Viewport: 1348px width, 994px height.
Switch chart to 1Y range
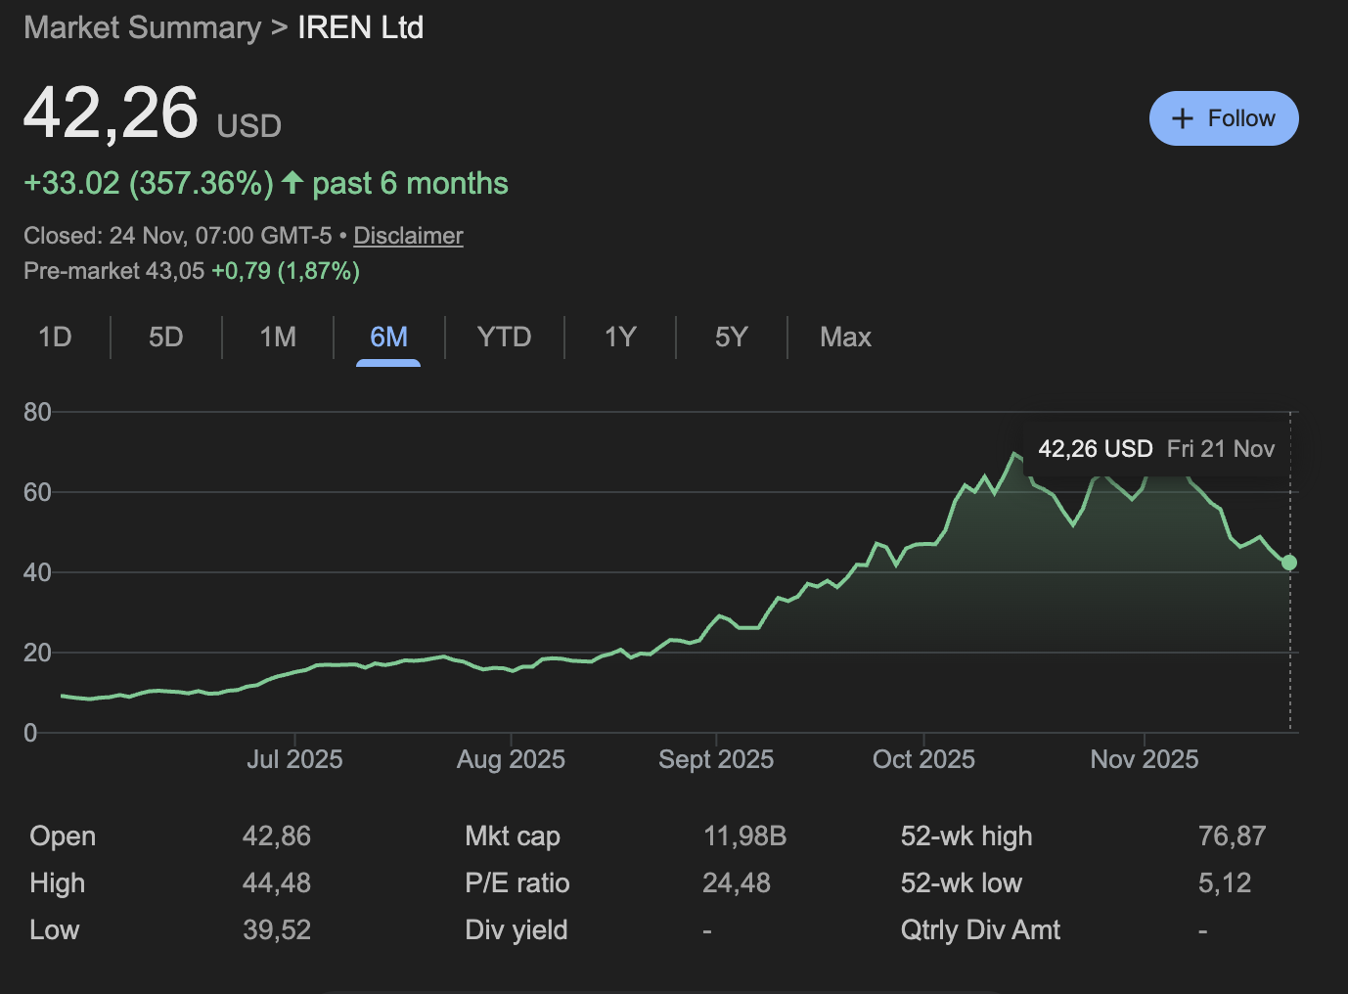(620, 338)
